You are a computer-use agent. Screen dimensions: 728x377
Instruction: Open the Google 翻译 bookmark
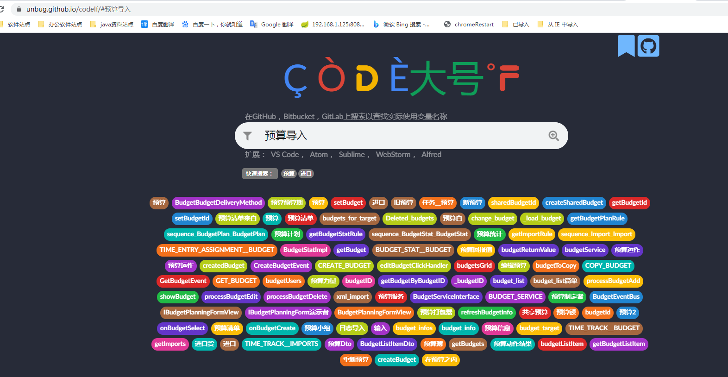[272, 24]
